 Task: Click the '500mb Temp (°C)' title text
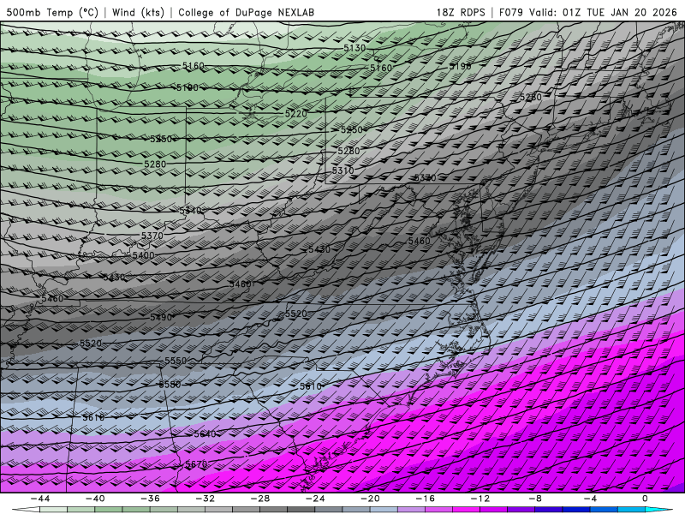point(52,12)
